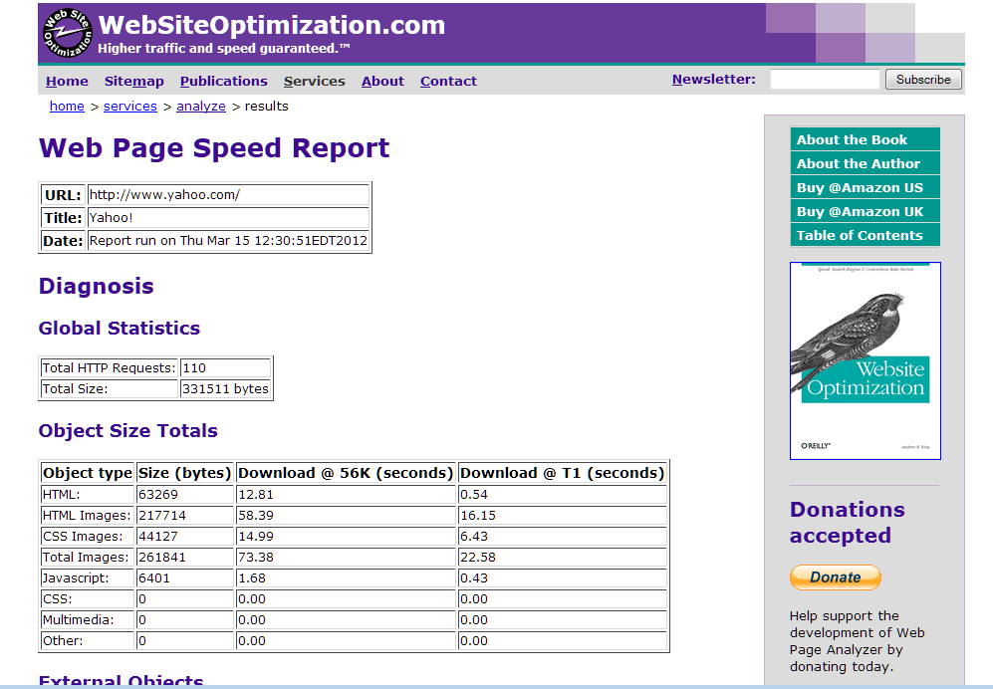Click the Subscribe button
993x689 pixels.
923,80
